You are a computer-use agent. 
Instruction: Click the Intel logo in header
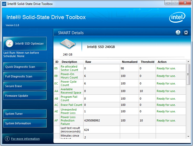point(177,17)
